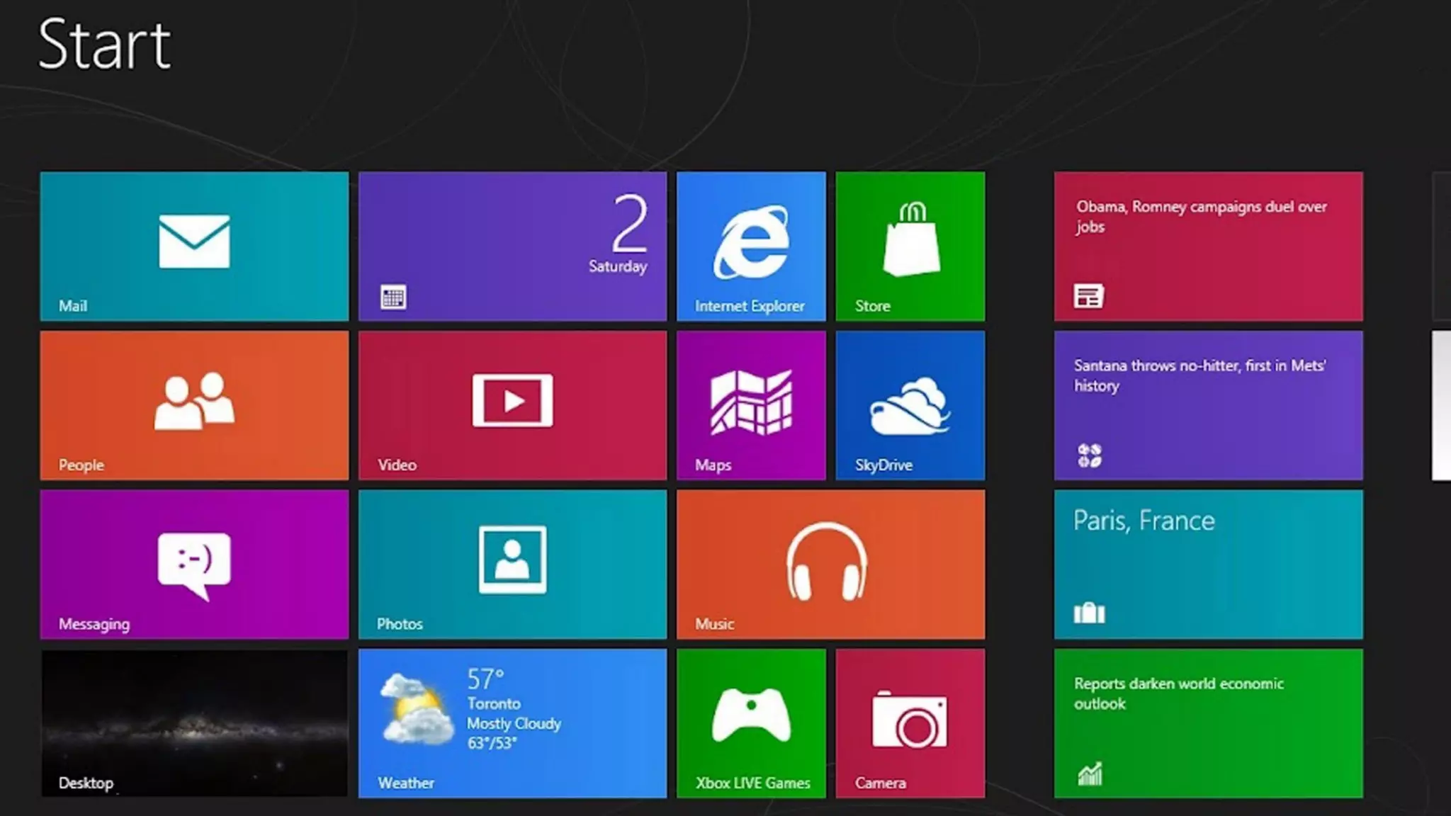Open the Video tile
Image resolution: width=1451 pixels, height=816 pixels.
click(512, 405)
